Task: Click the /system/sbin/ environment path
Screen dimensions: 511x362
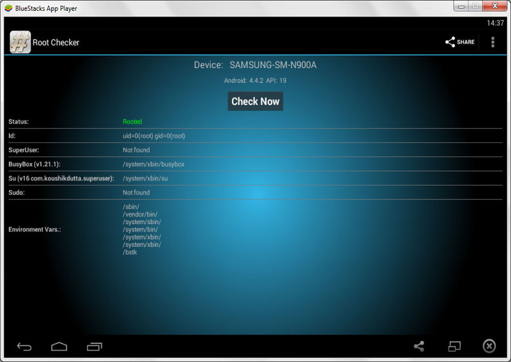Action: point(142,222)
